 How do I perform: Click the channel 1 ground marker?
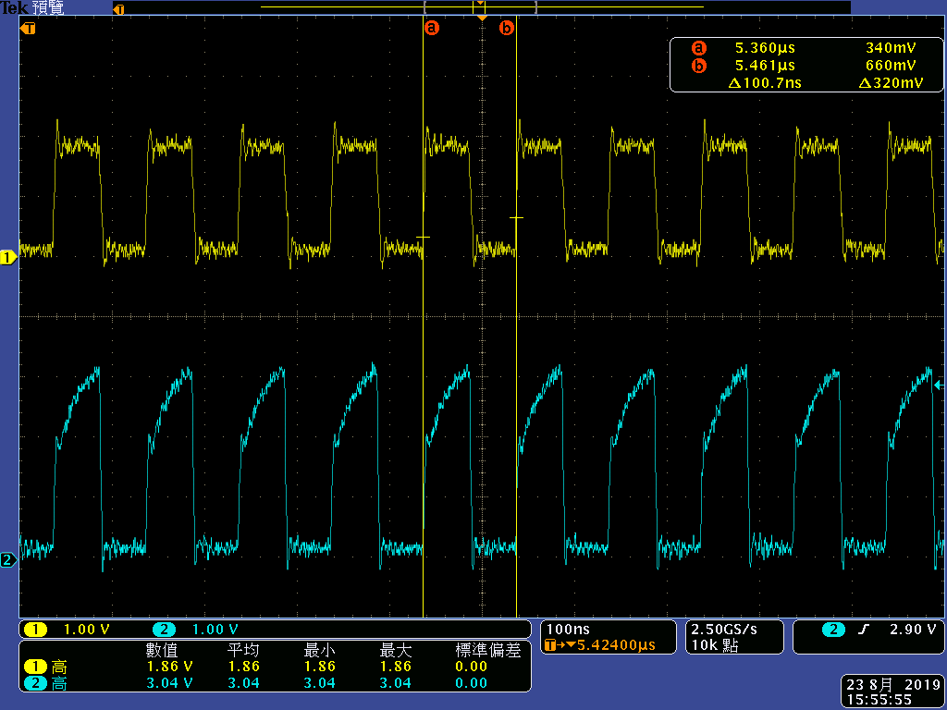click(7, 258)
